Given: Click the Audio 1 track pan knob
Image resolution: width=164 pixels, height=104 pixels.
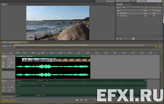Looking at the screenshot, I should point(6,90).
